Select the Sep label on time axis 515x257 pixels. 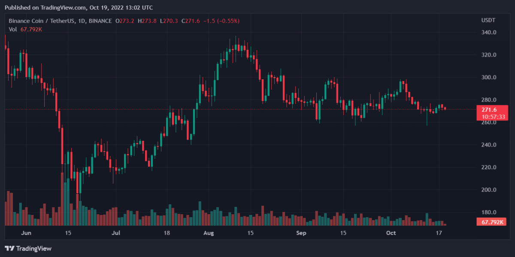click(302, 233)
